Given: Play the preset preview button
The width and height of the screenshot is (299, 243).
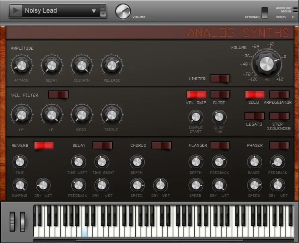Looking at the screenshot, I should point(16,11).
